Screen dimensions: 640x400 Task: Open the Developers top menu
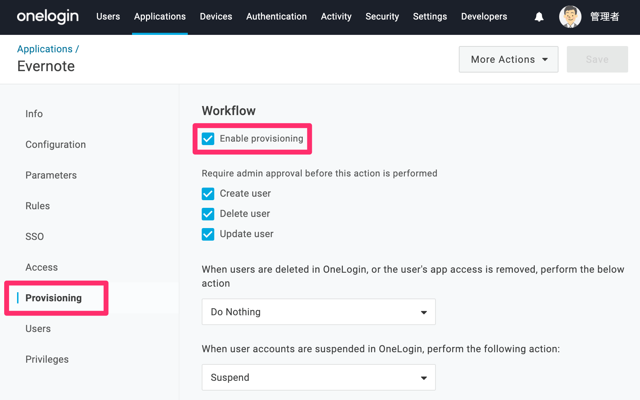484,16
